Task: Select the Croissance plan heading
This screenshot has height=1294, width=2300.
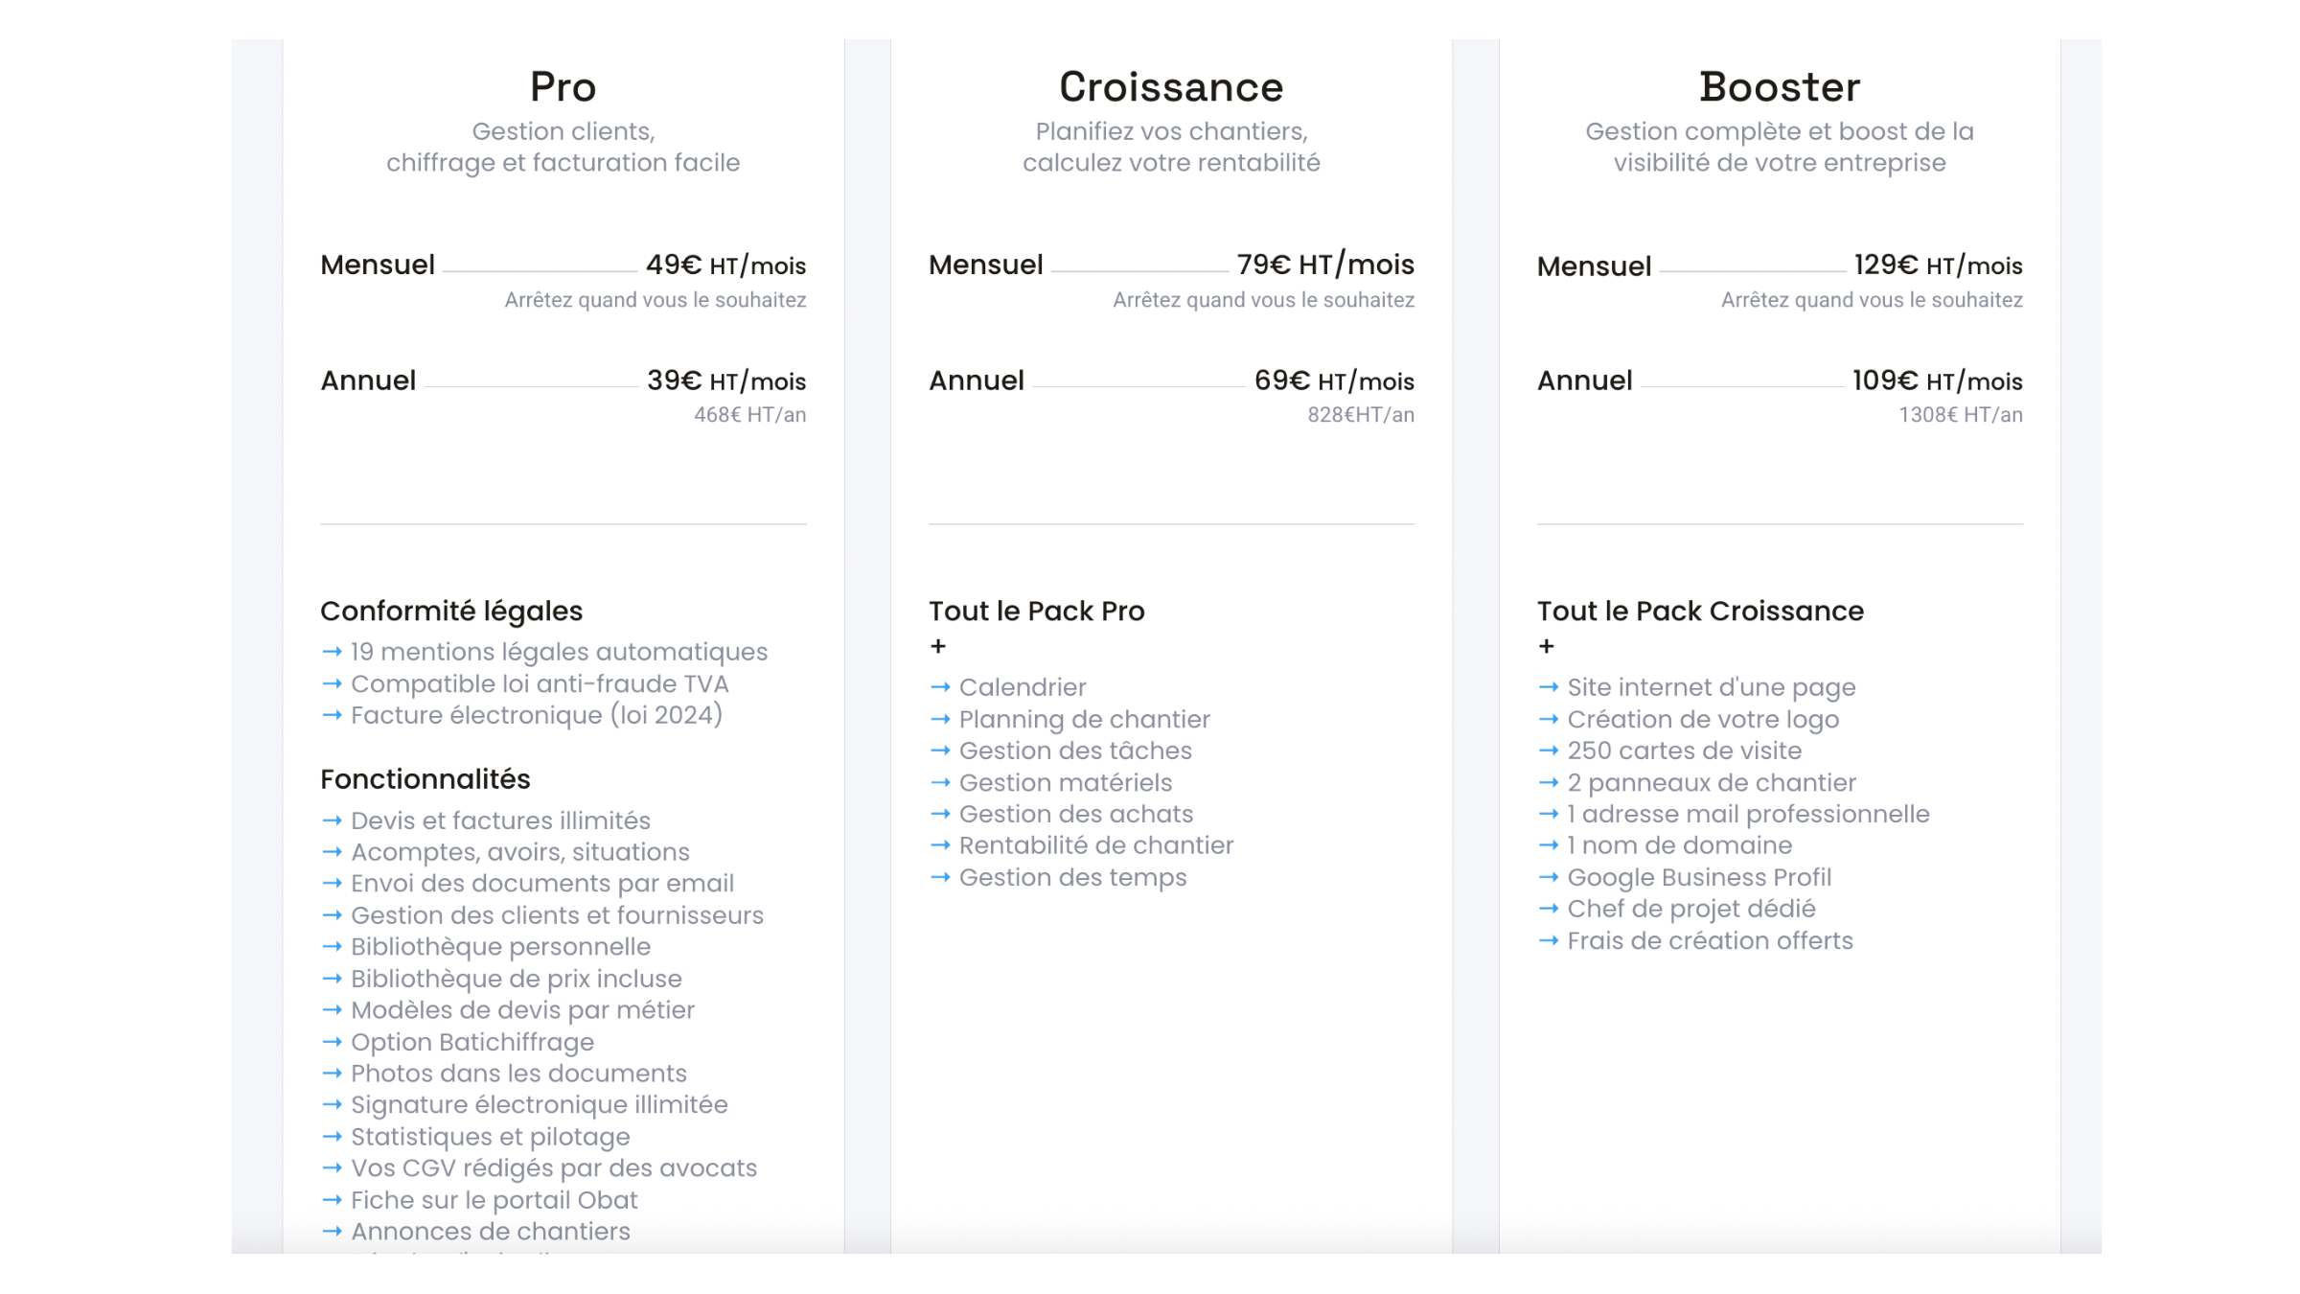Action: pyautogui.click(x=1171, y=87)
